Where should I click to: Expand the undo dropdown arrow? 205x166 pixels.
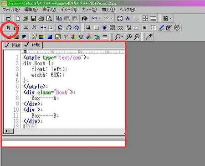(x=100, y=18)
